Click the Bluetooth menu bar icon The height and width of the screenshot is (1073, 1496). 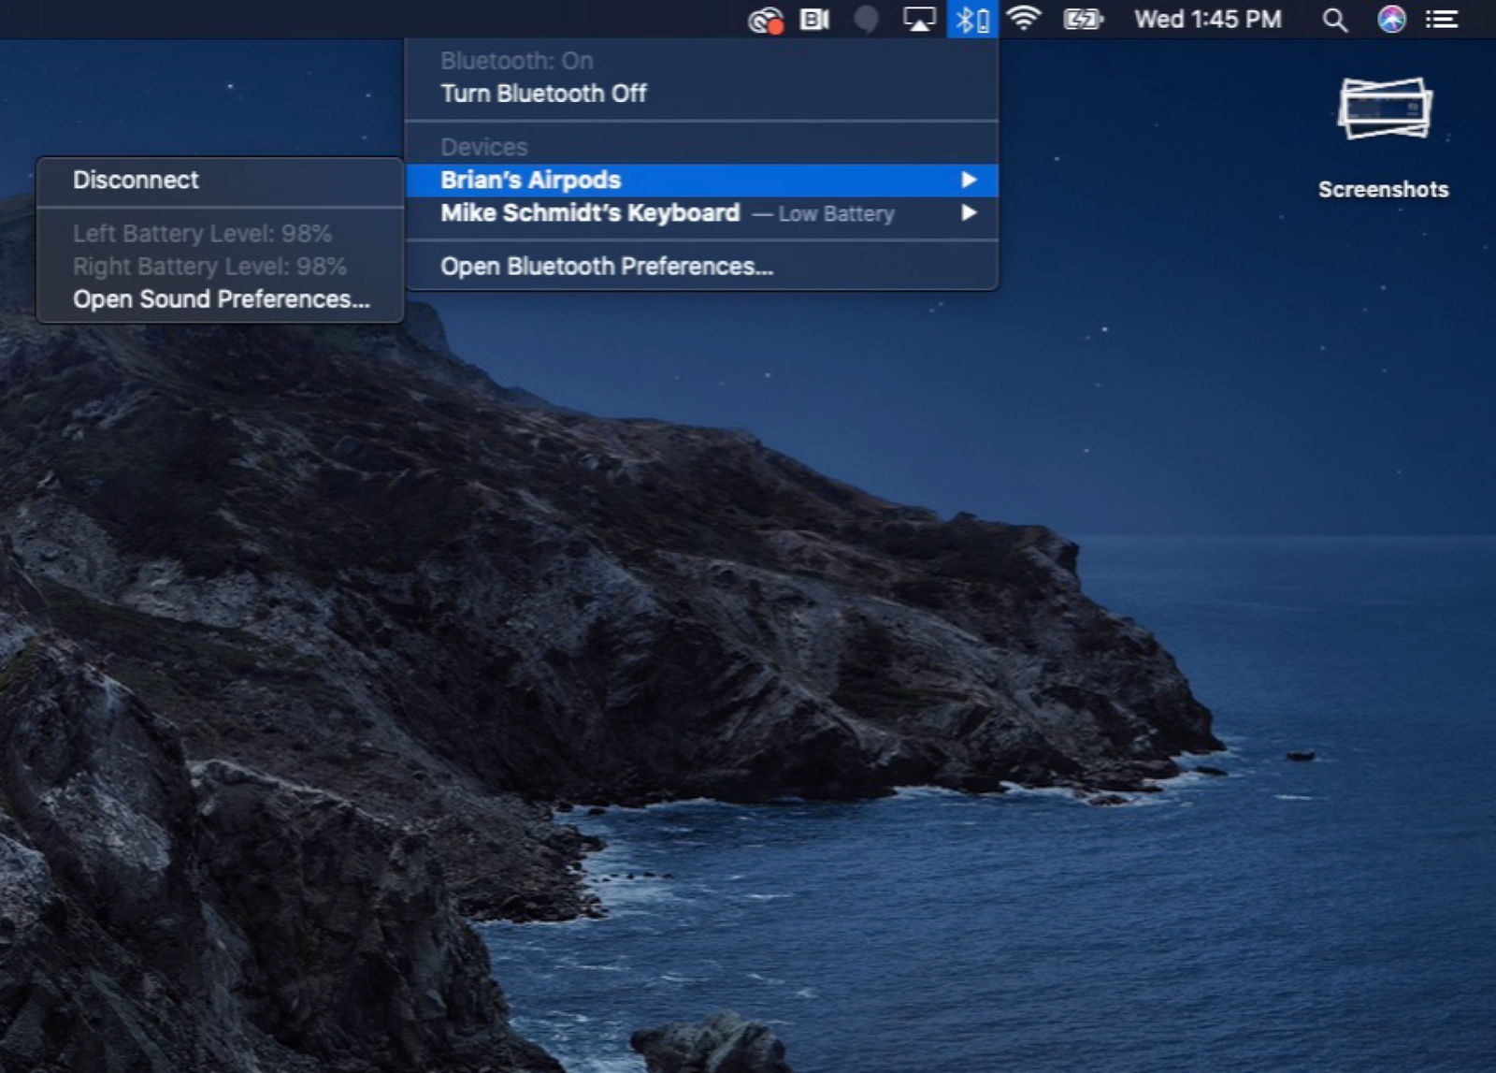tap(972, 19)
